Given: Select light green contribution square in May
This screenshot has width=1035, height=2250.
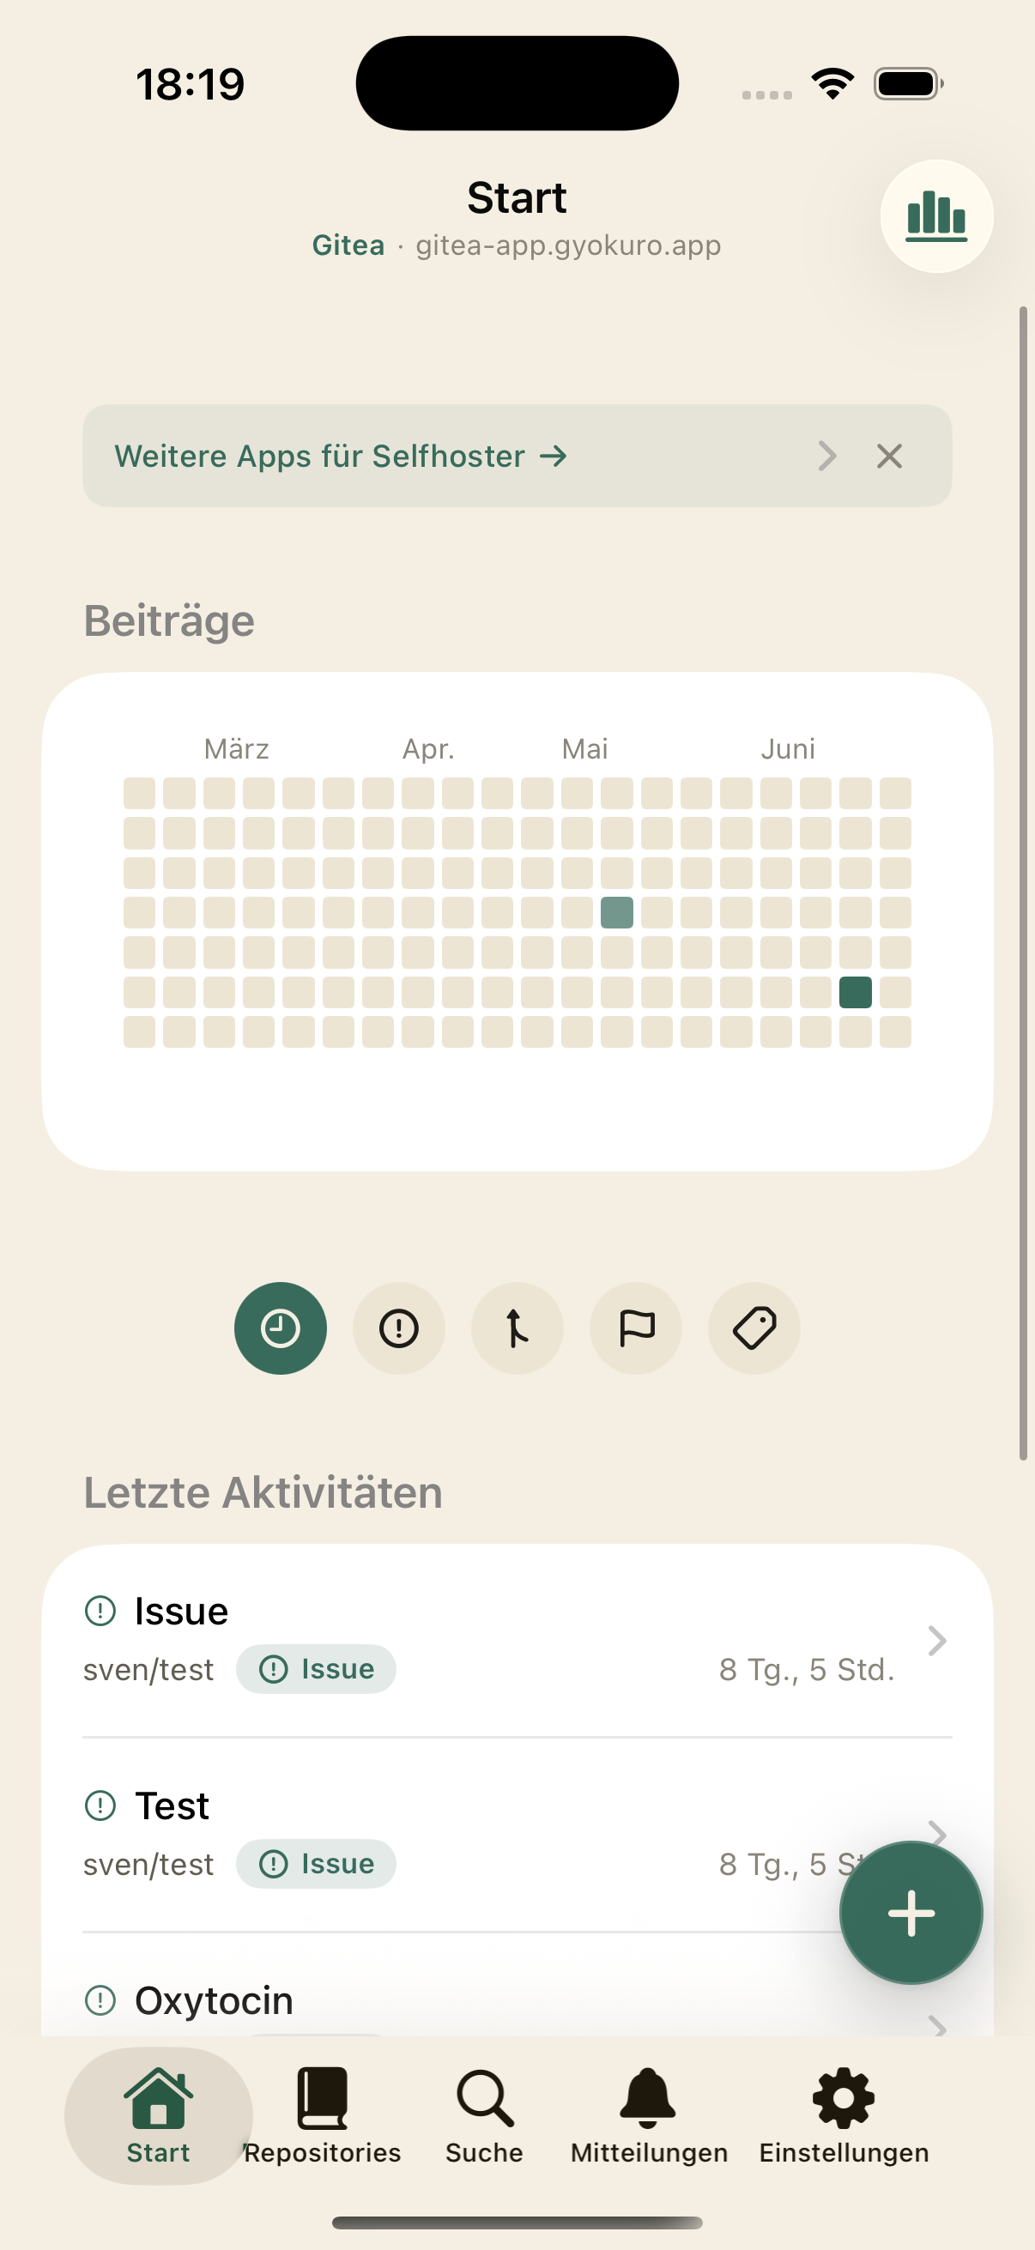Looking at the screenshot, I should point(617,913).
